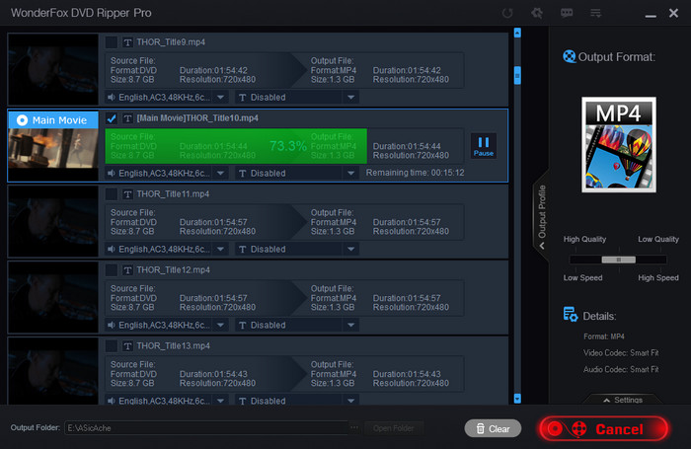The image size is (691, 449).
Task: Click the rename T icon for THOR_Title13.mp4
Action: (x=127, y=346)
